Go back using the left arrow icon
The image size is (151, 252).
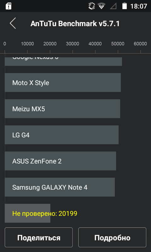[x=13, y=23]
